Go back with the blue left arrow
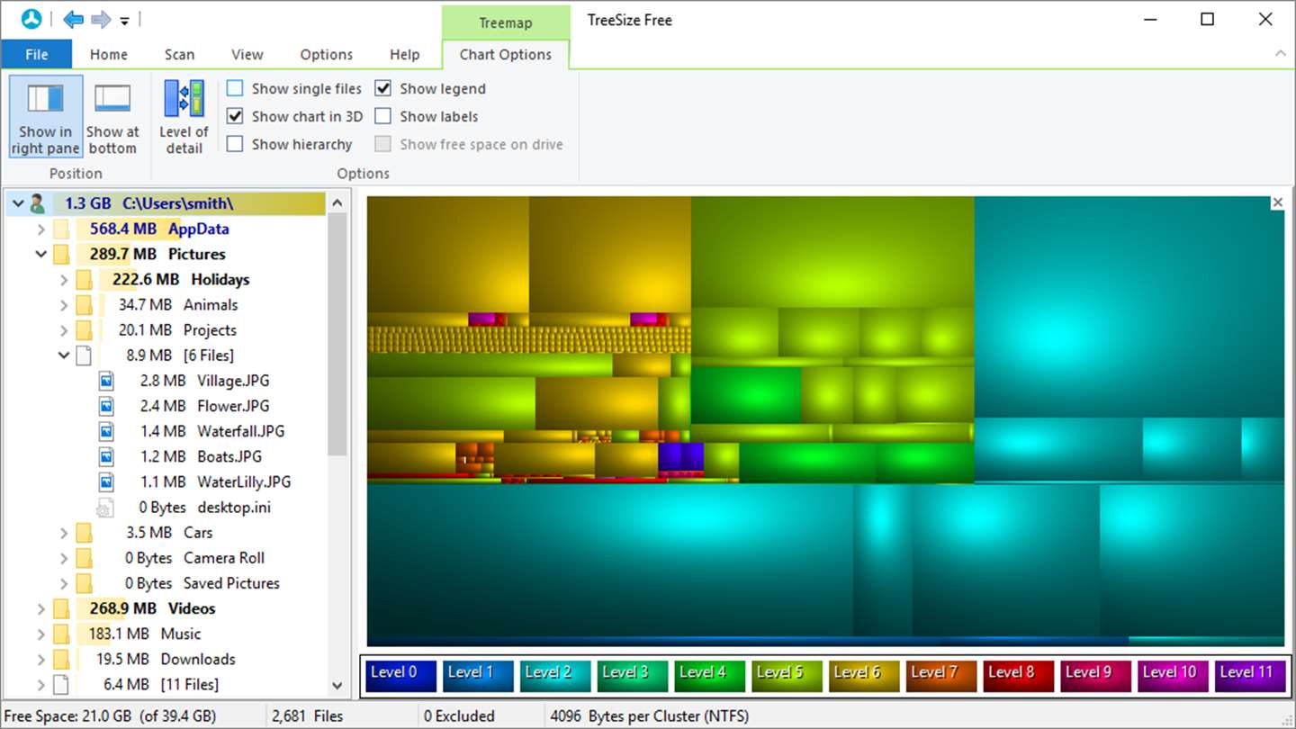Image resolution: width=1296 pixels, height=729 pixels. point(73,19)
